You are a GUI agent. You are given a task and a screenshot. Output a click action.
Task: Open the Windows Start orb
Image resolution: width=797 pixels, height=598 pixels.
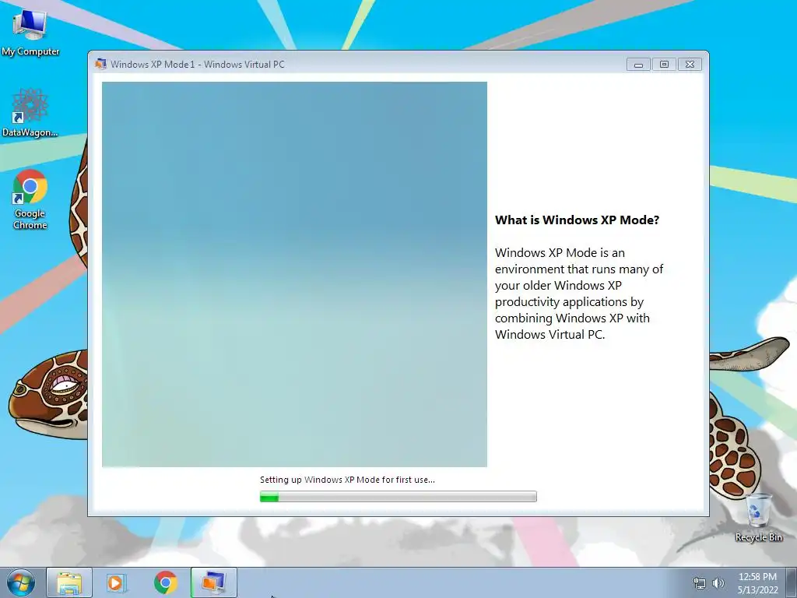pos(21,582)
